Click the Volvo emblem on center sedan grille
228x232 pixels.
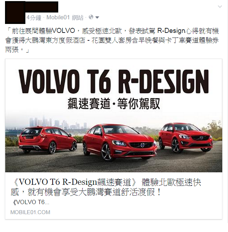pos(142,145)
